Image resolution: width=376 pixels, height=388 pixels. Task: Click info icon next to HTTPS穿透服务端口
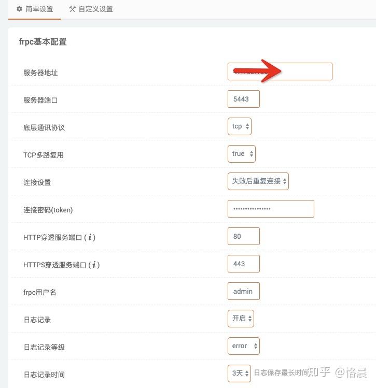94,265
